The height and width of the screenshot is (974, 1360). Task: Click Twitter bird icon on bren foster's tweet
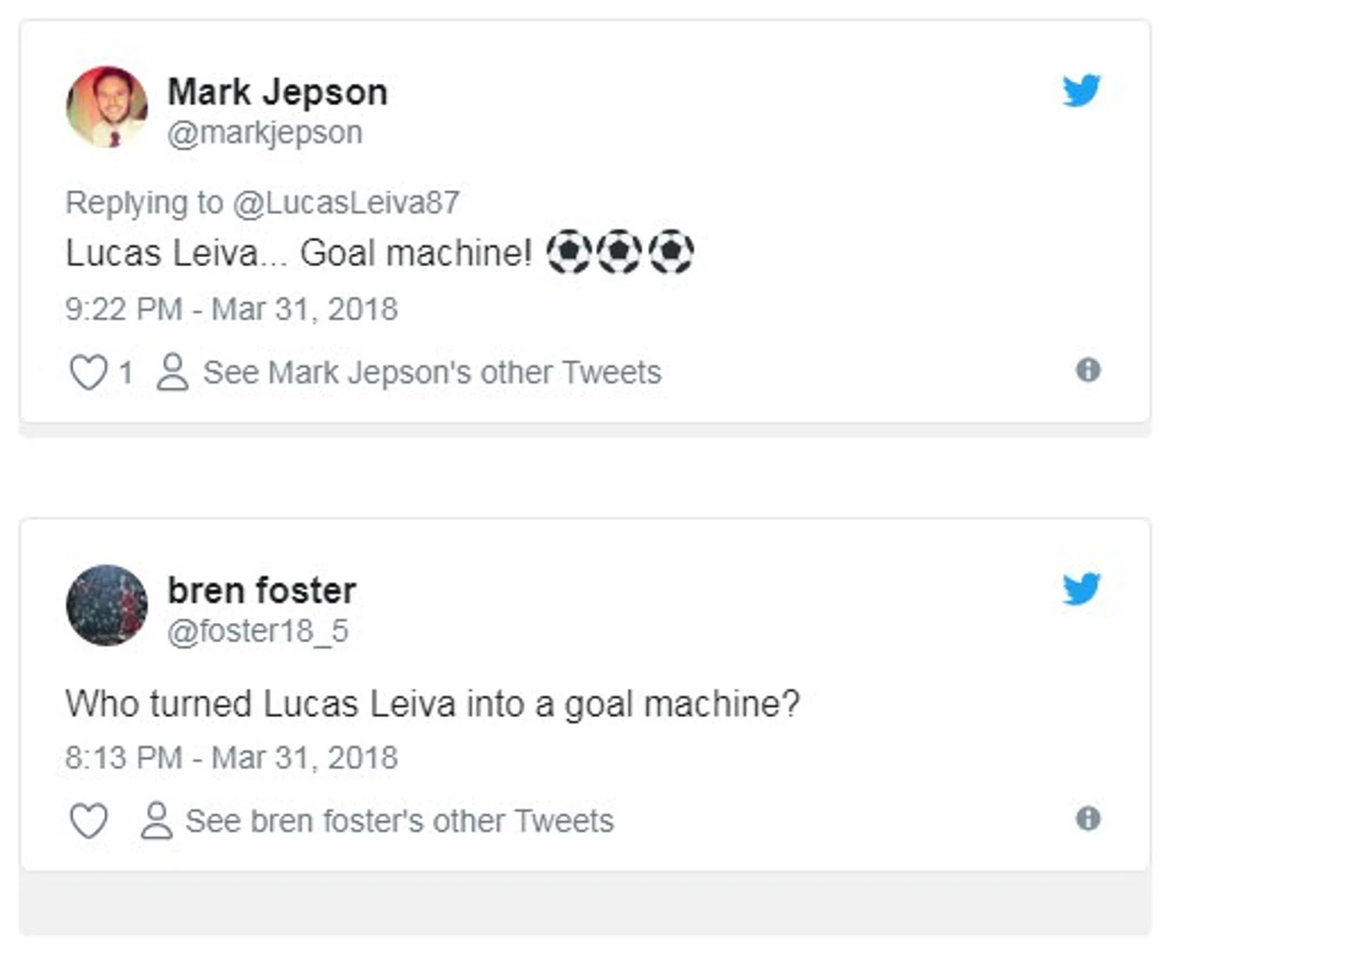(x=1081, y=588)
